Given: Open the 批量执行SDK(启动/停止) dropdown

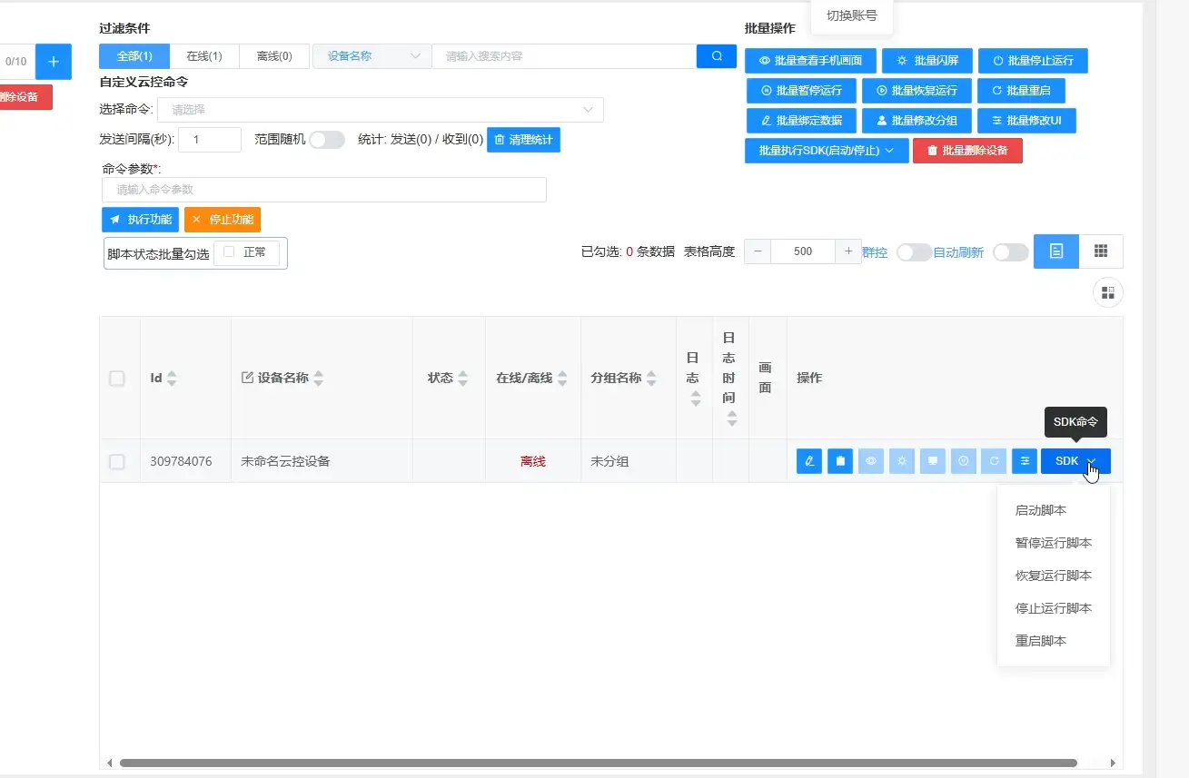Looking at the screenshot, I should point(826,151).
